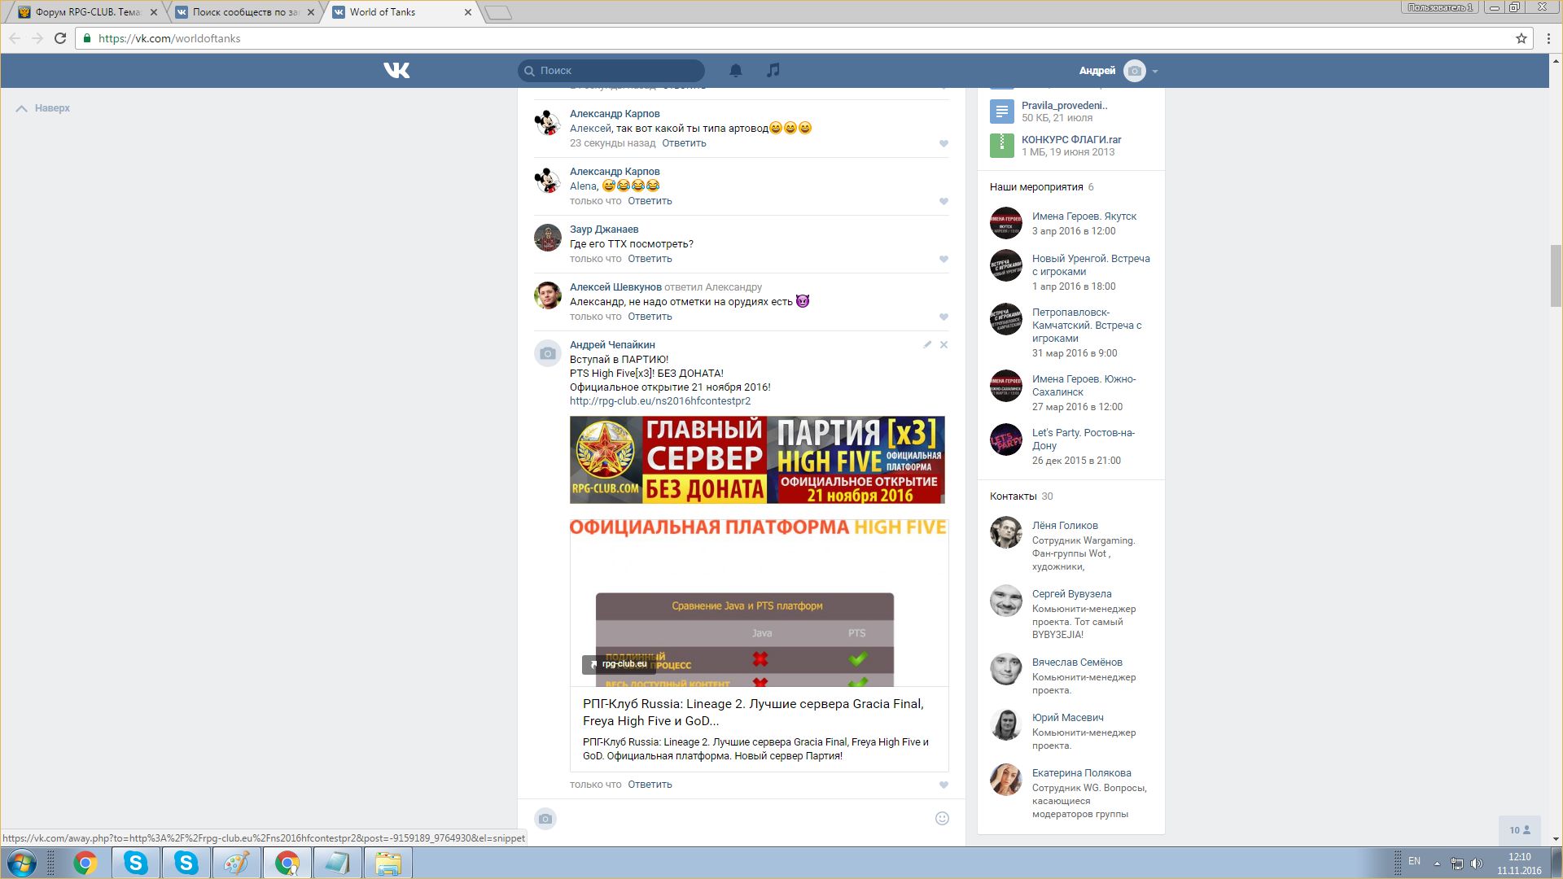Open the rpg-club.eu/ns2016hfcontestpr2 link

[660, 401]
